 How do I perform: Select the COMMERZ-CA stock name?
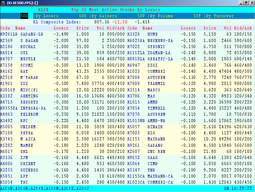click(160, 182)
